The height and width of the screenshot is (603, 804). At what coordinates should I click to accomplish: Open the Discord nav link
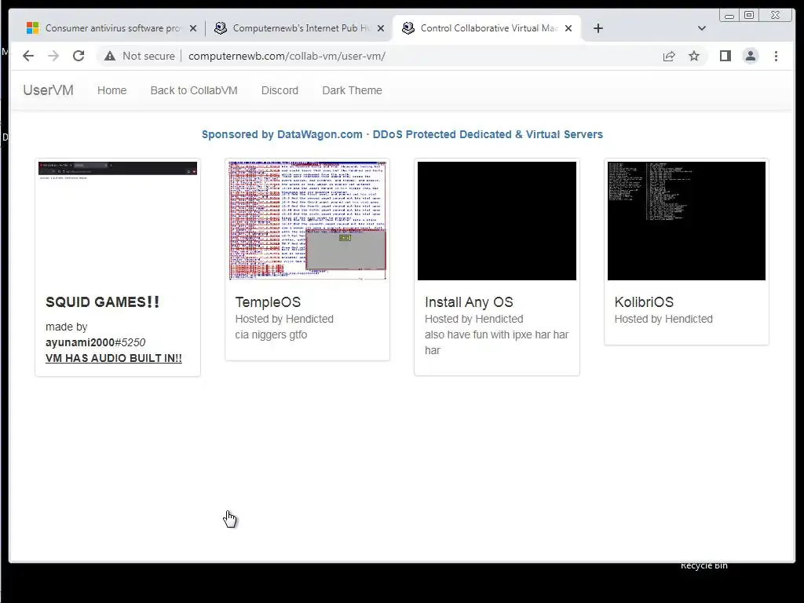coord(280,90)
